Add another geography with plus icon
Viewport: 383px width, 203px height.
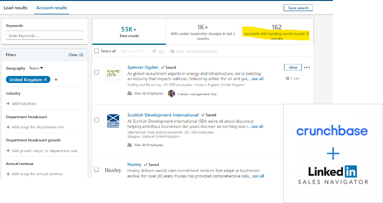[x=56, y=80]
